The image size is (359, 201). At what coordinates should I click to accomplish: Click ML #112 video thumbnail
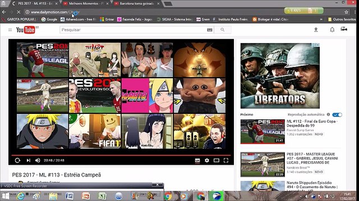tap(263, 132)
